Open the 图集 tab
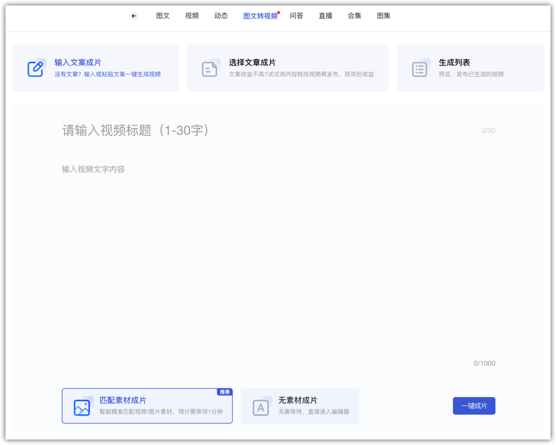This screenshot has width=556, height=445. click(384, 16)
